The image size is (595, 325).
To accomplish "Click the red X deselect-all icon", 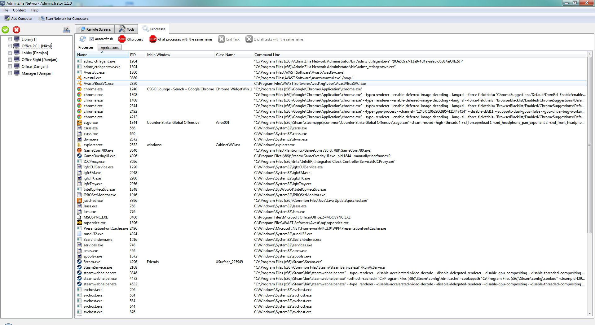I will pyautogui.click(x=16, y=30).
